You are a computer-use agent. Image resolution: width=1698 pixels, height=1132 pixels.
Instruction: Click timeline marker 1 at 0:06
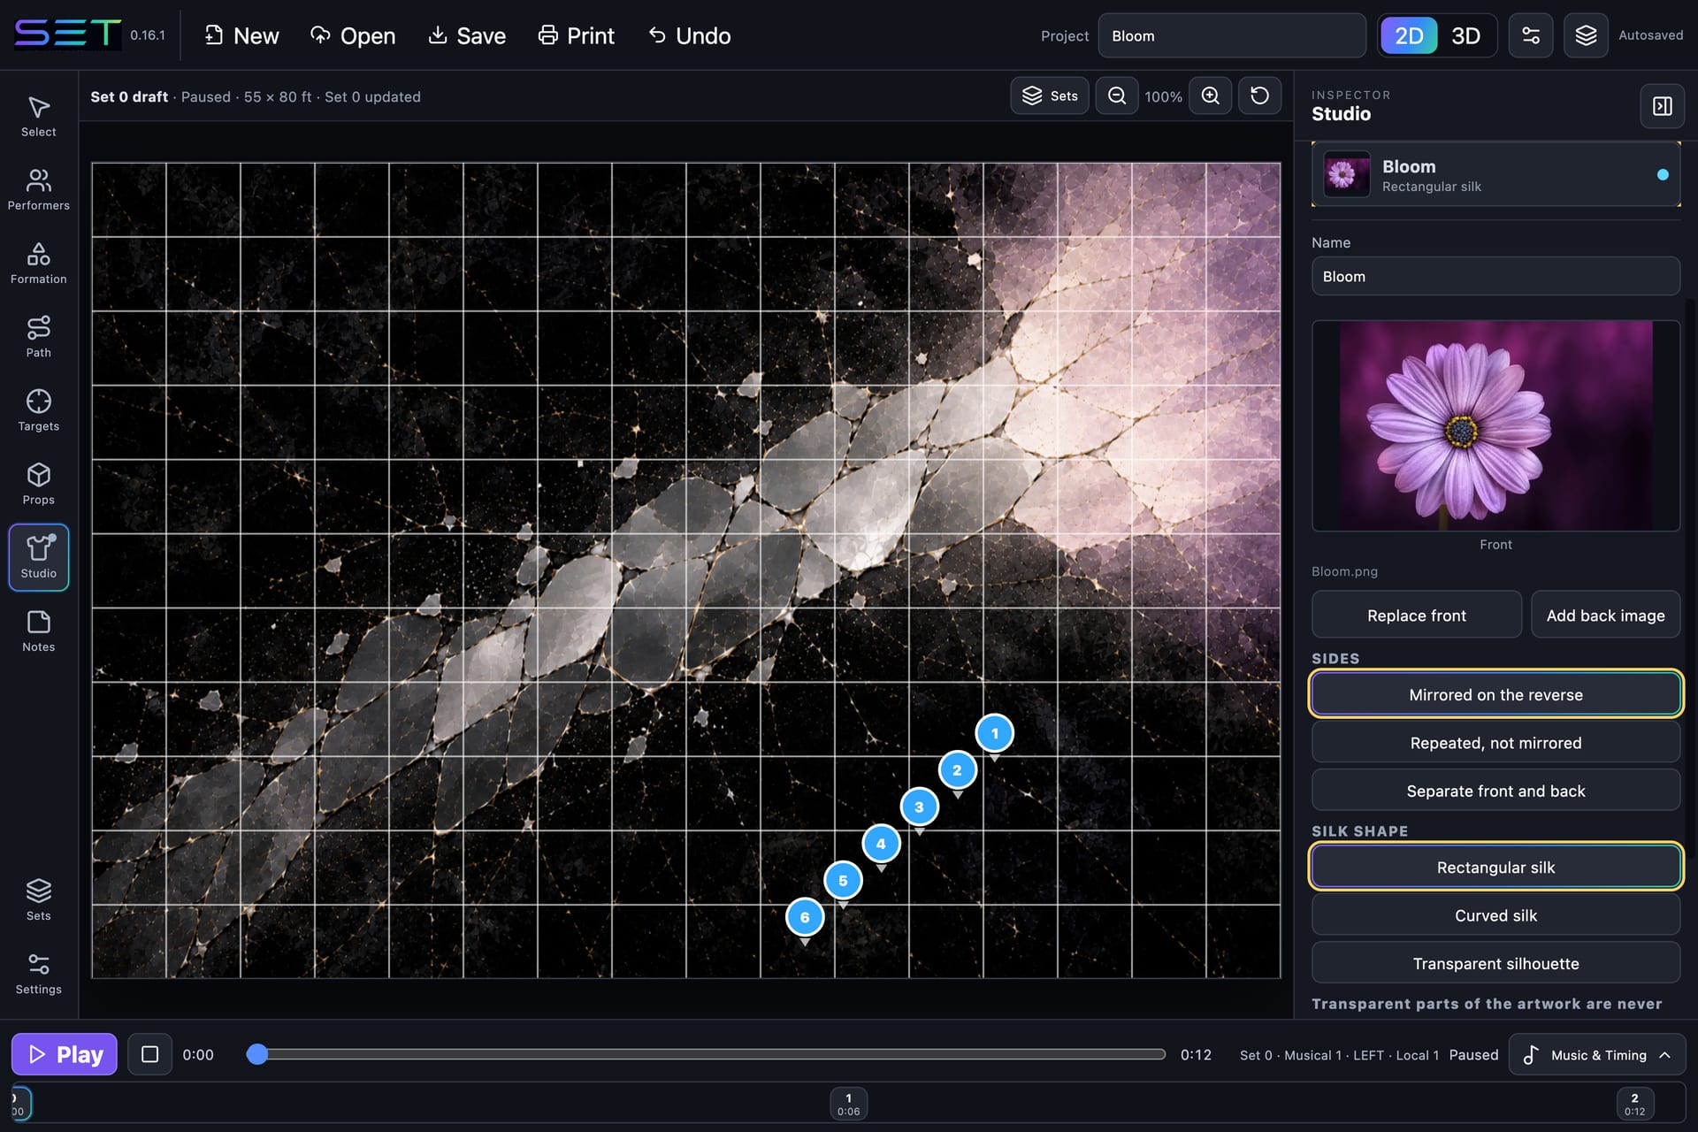pyautogui.click(x=848, y=1104)
